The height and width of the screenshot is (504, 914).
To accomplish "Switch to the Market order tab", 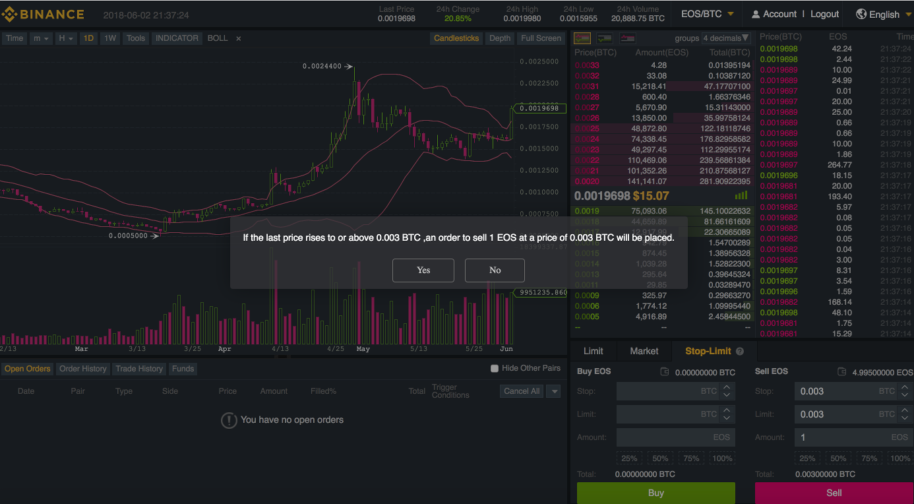I will (x=644, y=352).
